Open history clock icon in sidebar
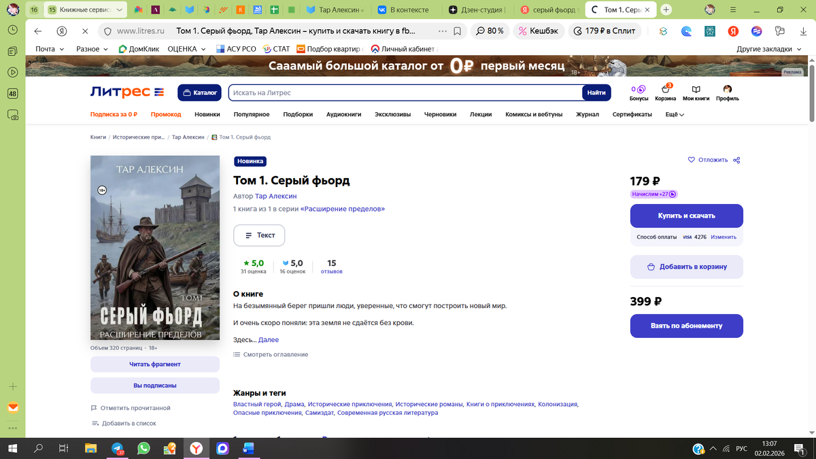The width and height of the screenshot is (816, 459). pyautogui.click(x=12, y=30)
